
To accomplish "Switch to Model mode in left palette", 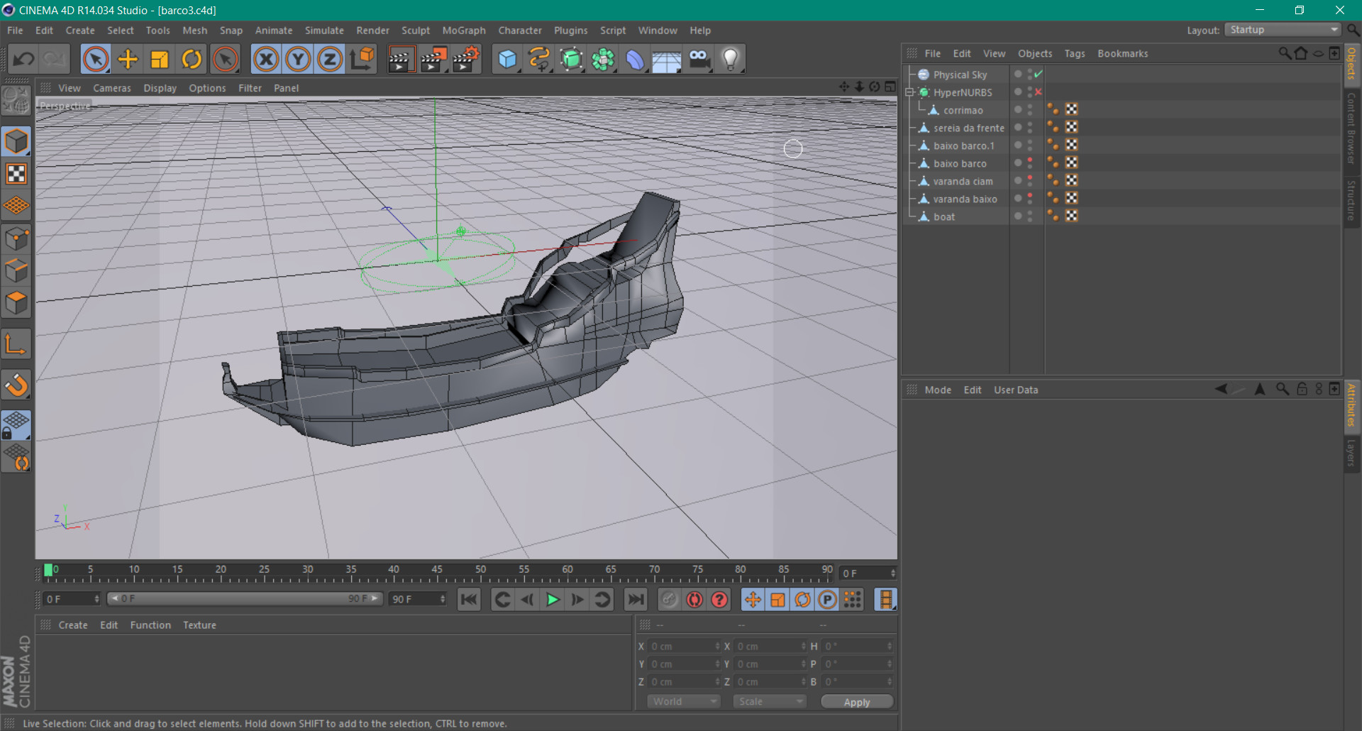I will pos(16,141).
